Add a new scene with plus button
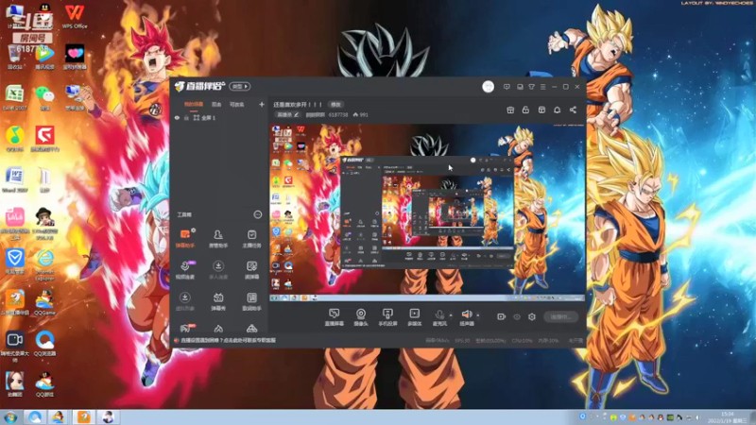Screen dimensions: 756x425 click(262, 104)
